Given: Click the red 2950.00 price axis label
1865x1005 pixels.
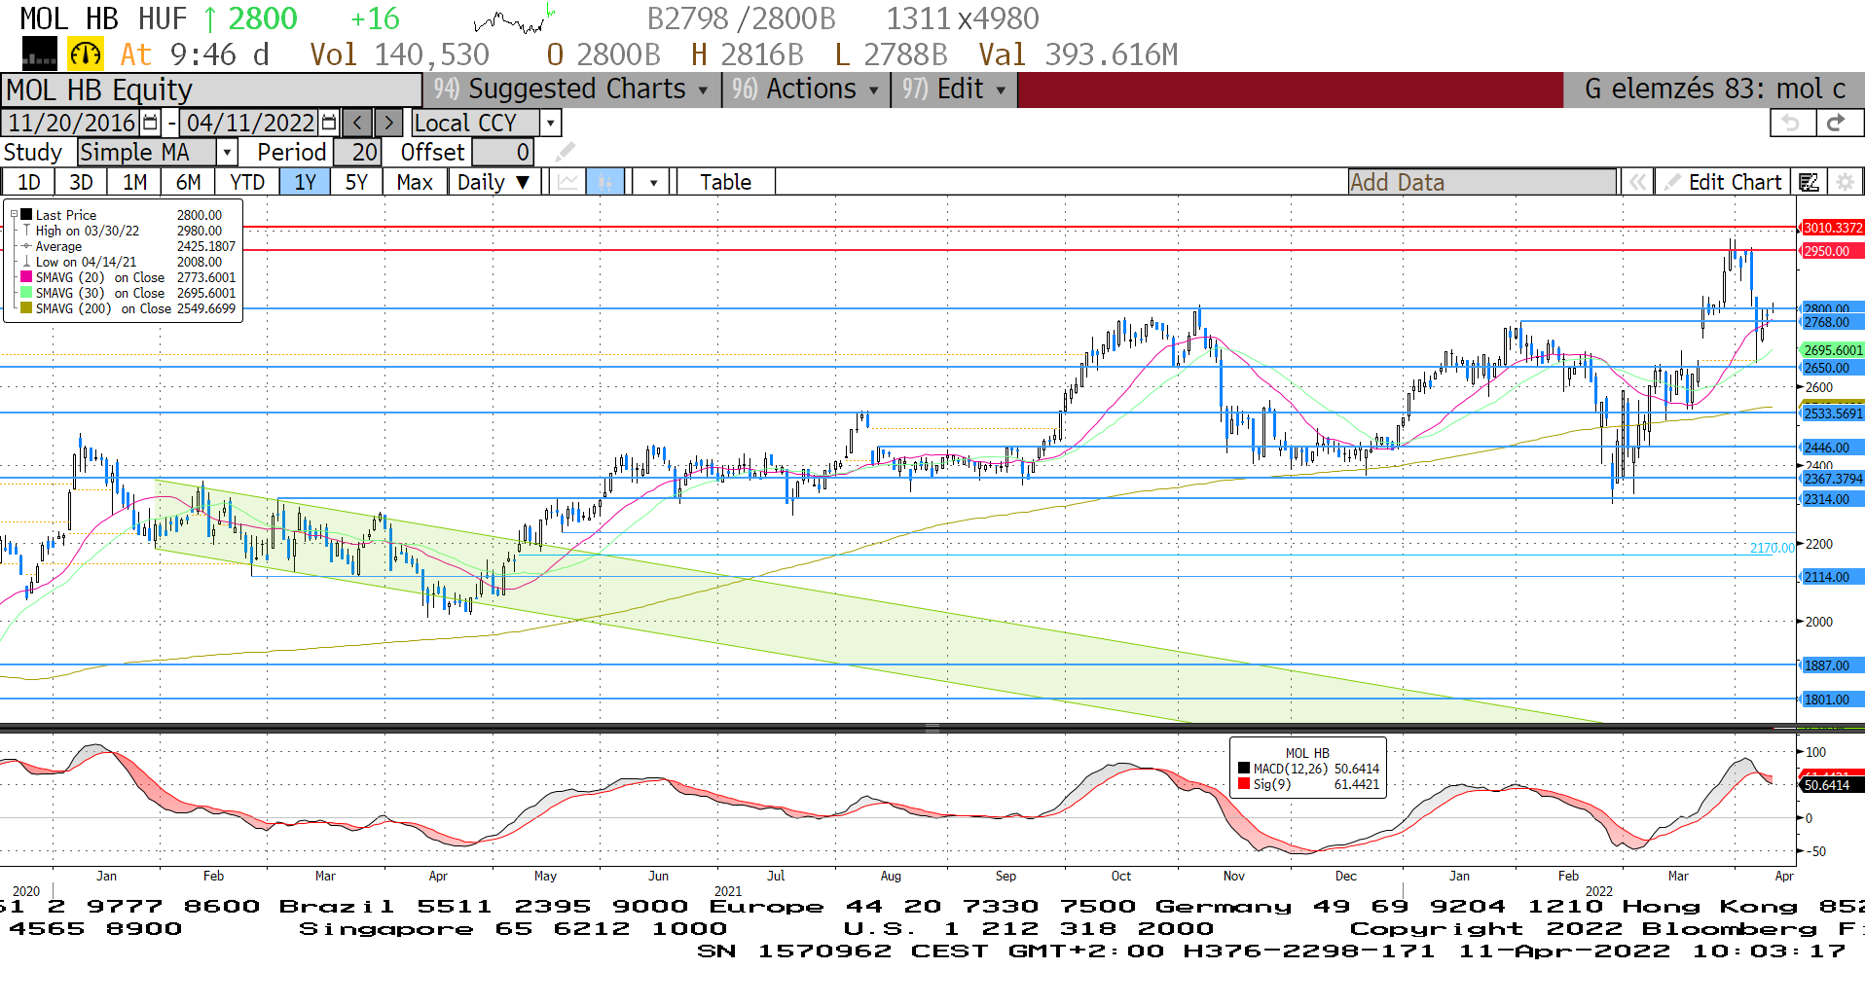Looking at the screenshot, I should pyautogui.click(x=1832, y=251).
